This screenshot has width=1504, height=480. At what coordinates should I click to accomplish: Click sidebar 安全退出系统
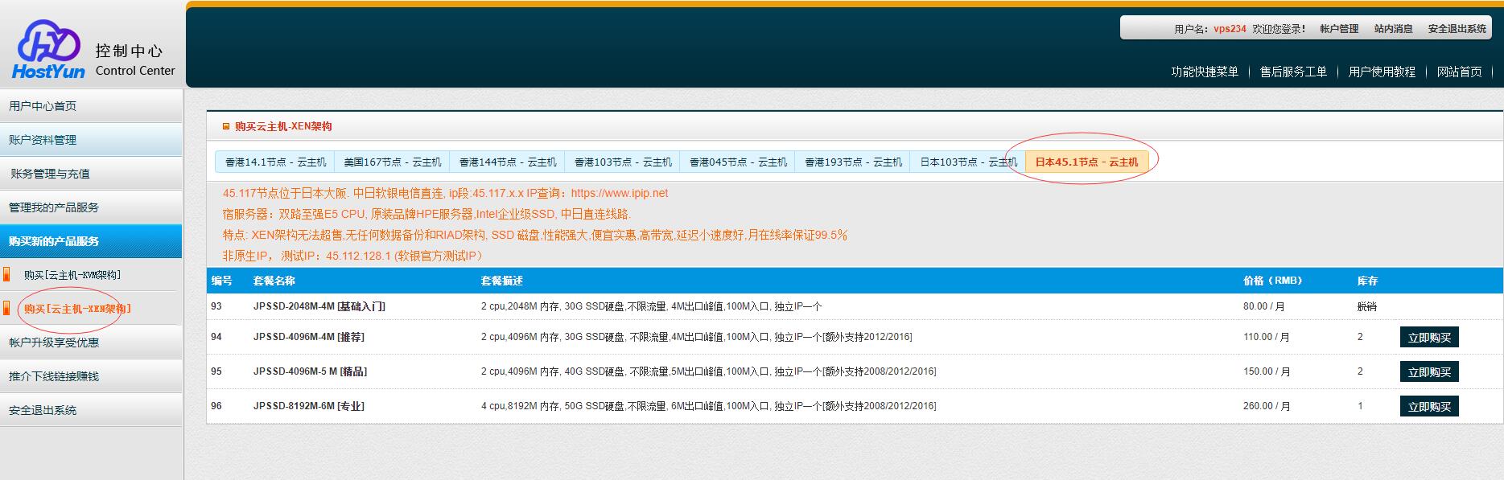91,409
